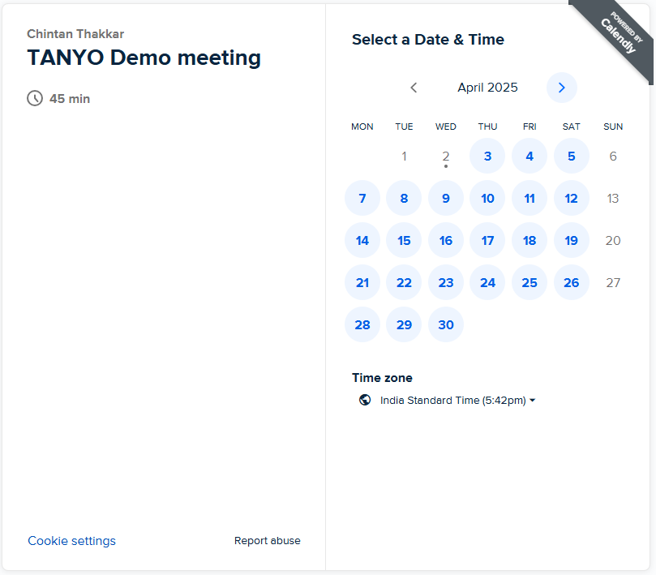Select April 22 on the calendar
Screen dimensions: 656x575
[404, 283]
